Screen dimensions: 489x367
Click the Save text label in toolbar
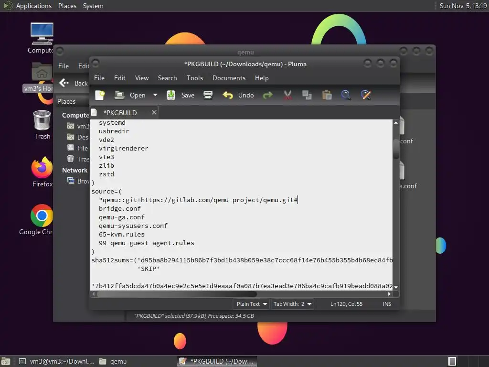pyautogui.click(x=188, y=95)
